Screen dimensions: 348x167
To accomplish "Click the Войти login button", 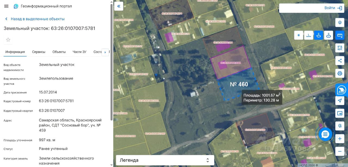I will [333, 8].
